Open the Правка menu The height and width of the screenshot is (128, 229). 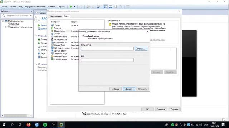(13, 7)
